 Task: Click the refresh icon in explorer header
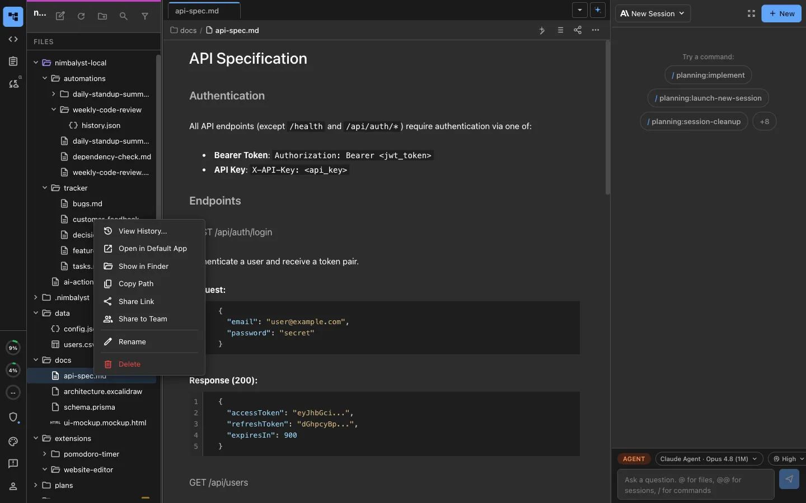click(x=81, y=16)
